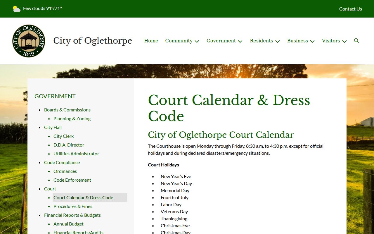
Task: Click the weather text Few clouds 91°/71°
Action: pos(42,8)
